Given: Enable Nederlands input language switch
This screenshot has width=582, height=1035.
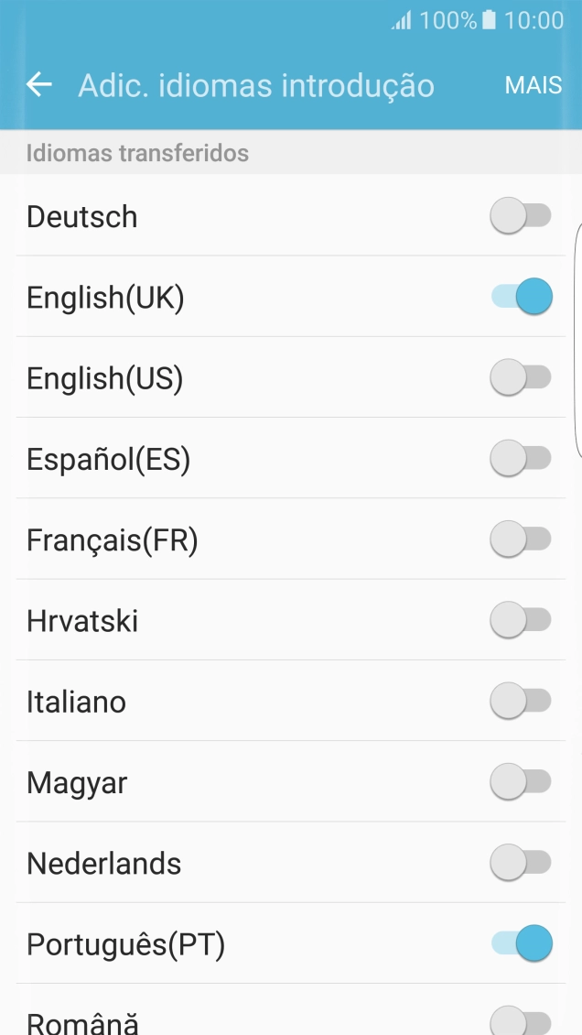Looking at the screenshot, I should pyautogui.click(x=521, y=863).
